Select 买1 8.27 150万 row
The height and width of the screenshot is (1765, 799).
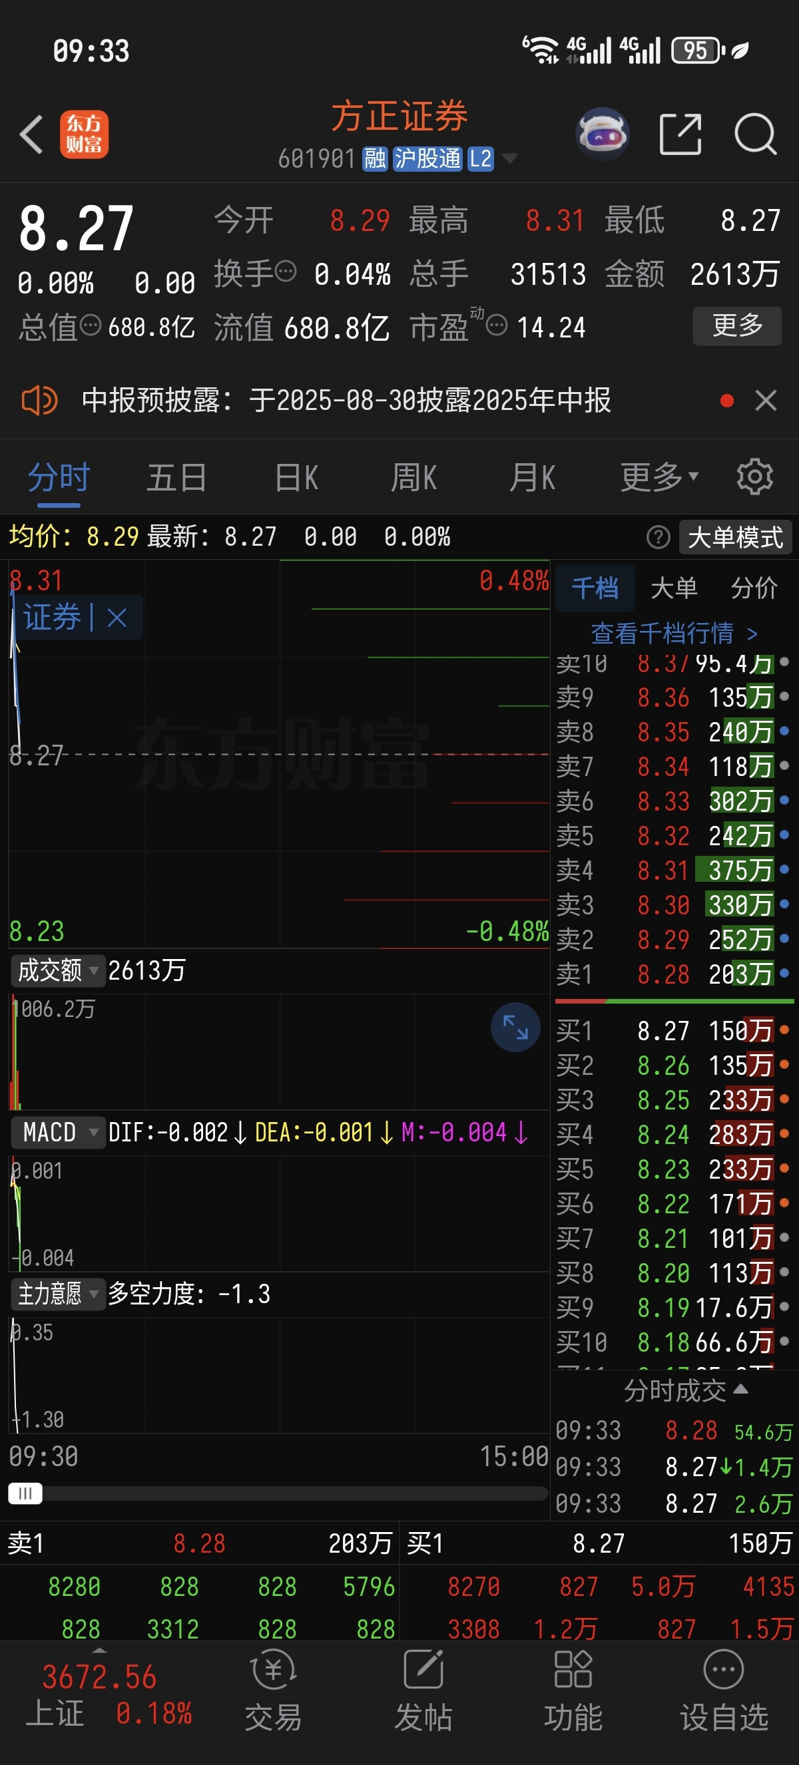coord(674,1030)
